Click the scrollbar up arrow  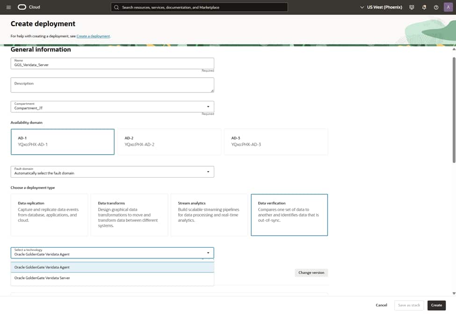coord(454,49)
